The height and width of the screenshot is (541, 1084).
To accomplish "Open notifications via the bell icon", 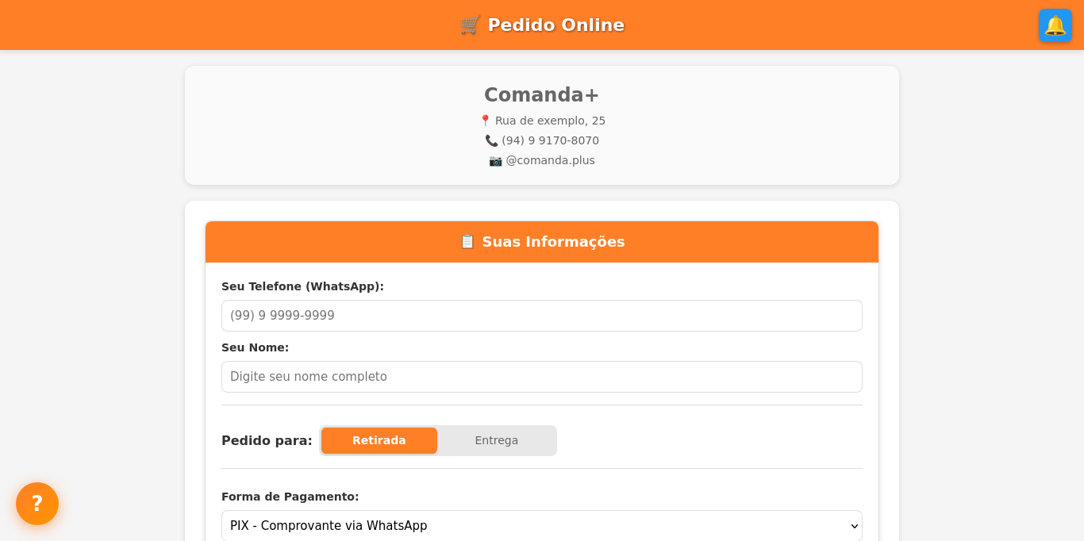I will (x=1055, y=25).
